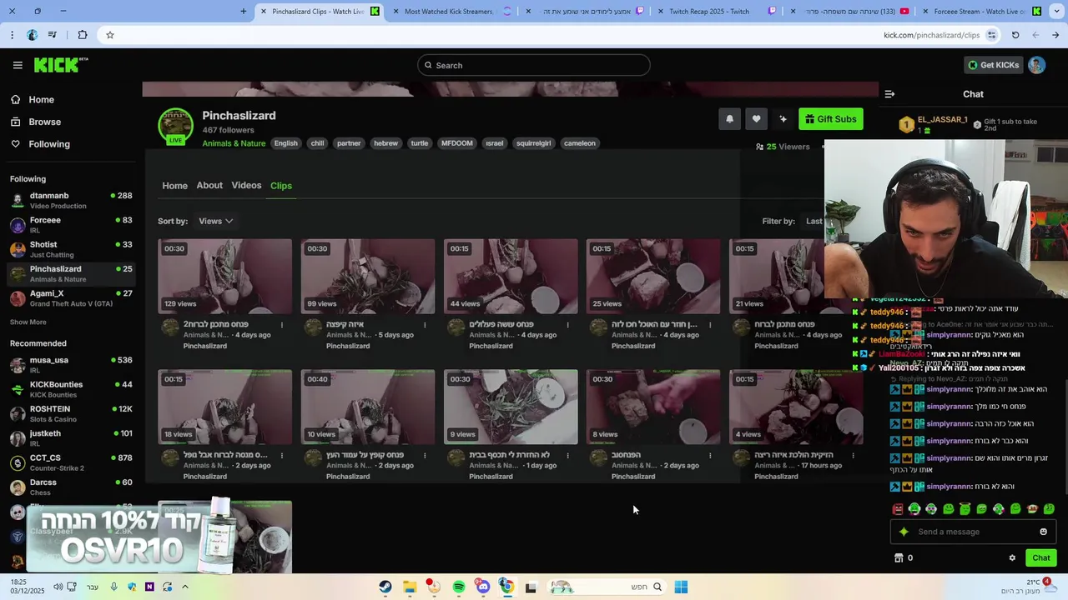Open the Sort by Views dropdown
This screenshot has width=1068, height=600.
point(215,221)
